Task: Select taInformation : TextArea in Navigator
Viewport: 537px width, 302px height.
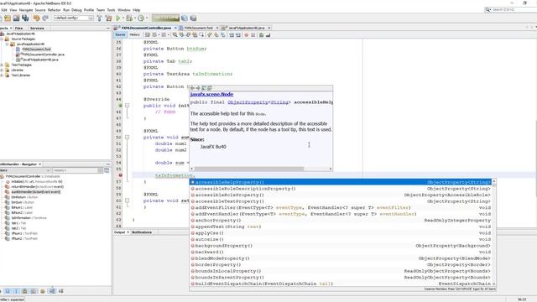Action: 29,218
